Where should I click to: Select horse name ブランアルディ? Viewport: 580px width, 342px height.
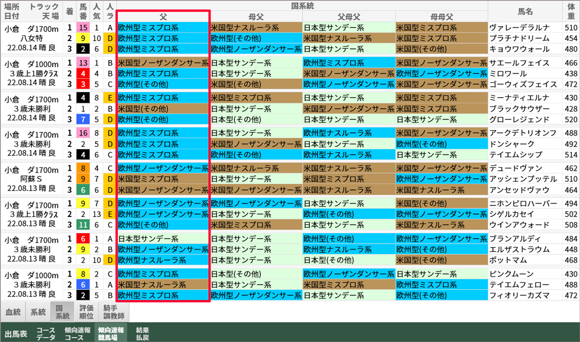pyautogui.click(x=515, y=239)
